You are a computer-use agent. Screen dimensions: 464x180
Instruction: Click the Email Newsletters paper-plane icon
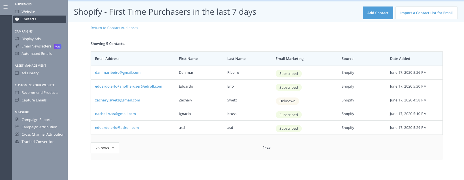pyautogui.click(x=17, y=46)
